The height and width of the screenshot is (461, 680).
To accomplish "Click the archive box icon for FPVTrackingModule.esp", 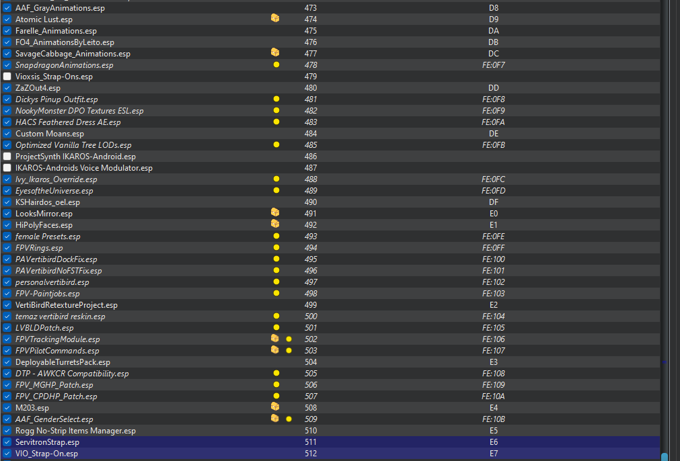I will 275,339.
